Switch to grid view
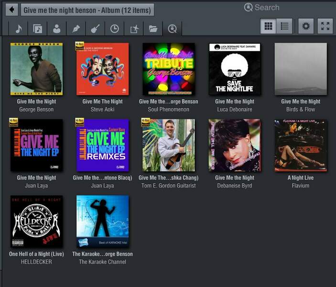This screenshot has width=336, height=287. (x=268, y=26)
